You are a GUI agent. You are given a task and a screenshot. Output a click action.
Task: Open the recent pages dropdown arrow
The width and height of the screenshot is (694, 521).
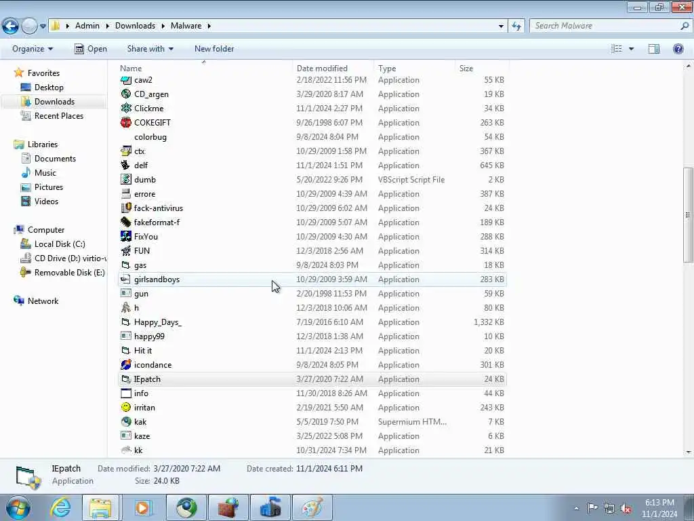43,26
